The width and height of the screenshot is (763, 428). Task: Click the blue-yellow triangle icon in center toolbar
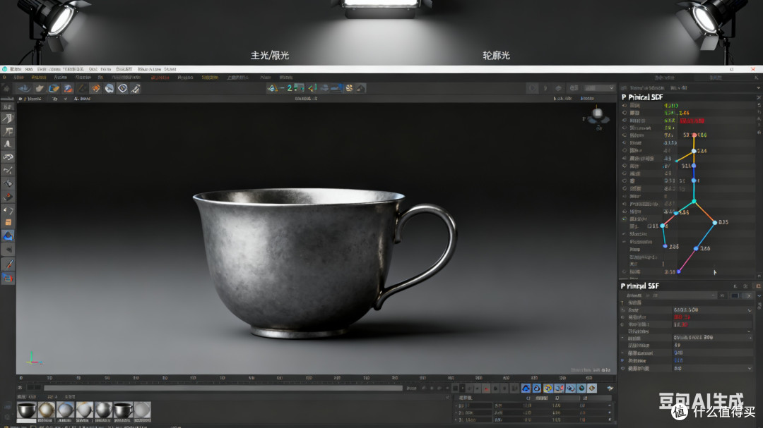pyautogui.click(x=273, y=88)
